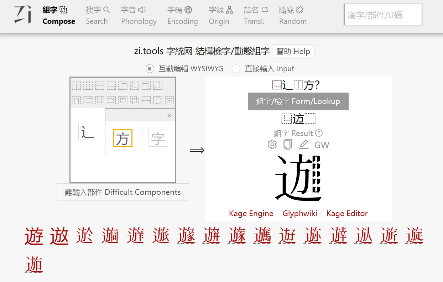Screen dimensions: 443x282
Task: Open the 遨 result character
Action: (59, 236)
